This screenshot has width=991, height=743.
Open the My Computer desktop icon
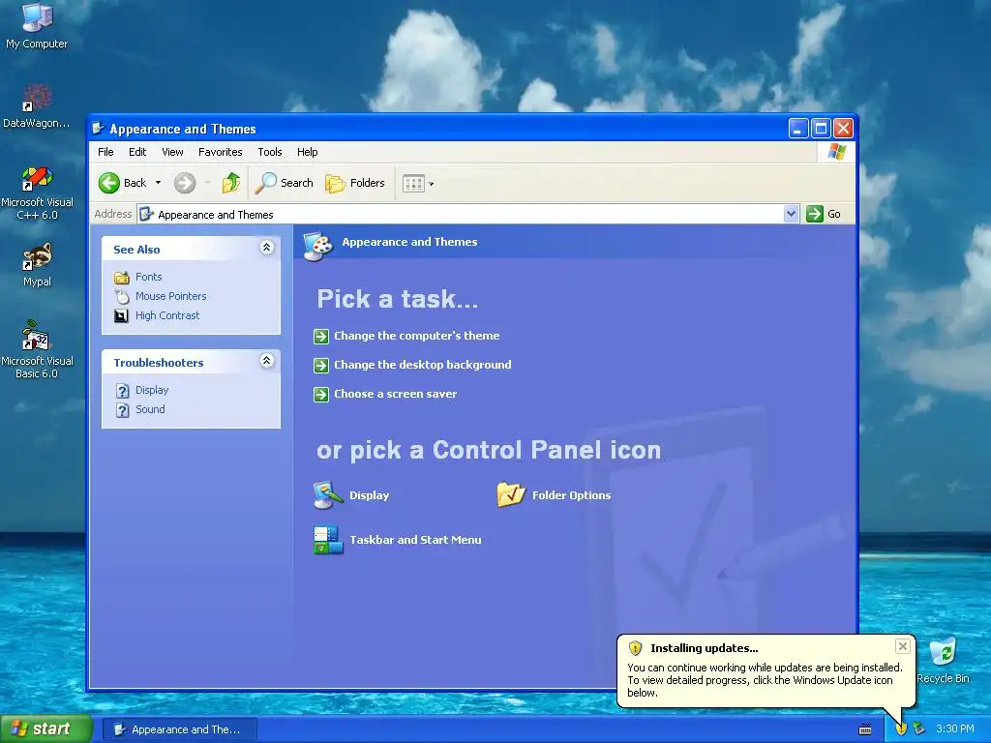click(x=37, y=25)
